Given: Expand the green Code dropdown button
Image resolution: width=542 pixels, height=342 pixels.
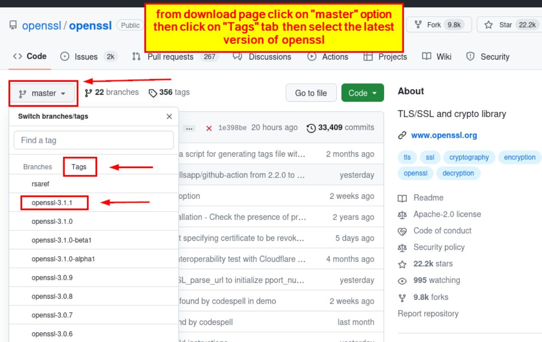Looking at the screenshot, I should click(362, 93).
